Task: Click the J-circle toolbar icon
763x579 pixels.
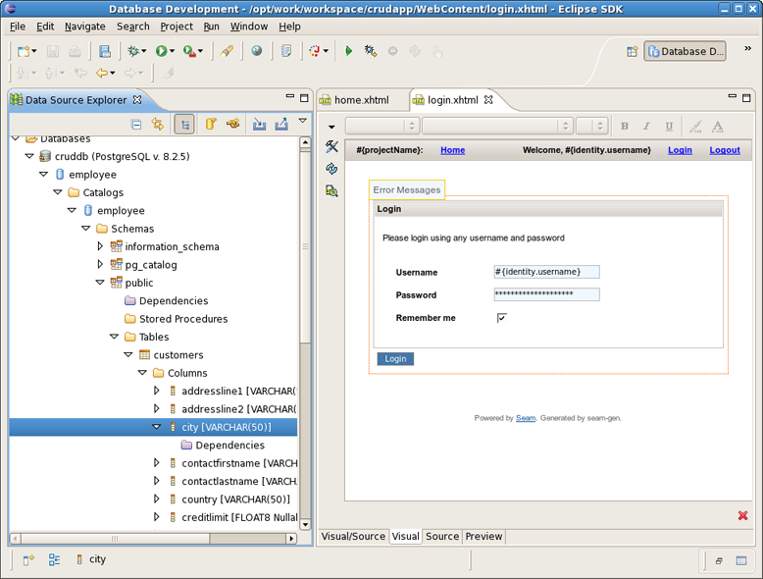Action: (x=315, y=51)
